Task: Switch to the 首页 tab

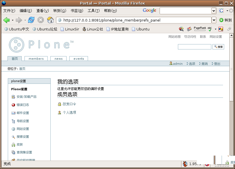Action: 15,58
